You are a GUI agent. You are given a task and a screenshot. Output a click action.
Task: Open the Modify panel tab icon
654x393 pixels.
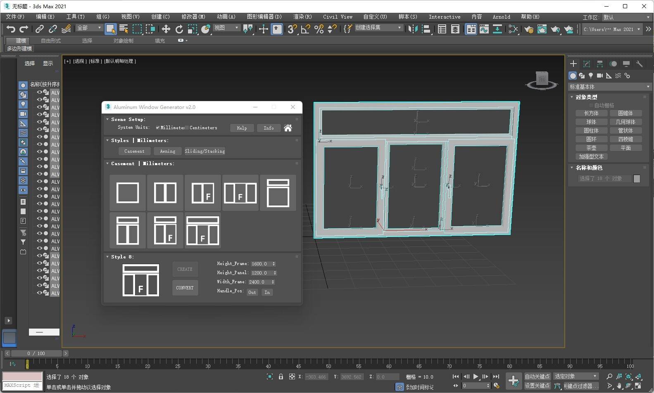click(587, 64)
